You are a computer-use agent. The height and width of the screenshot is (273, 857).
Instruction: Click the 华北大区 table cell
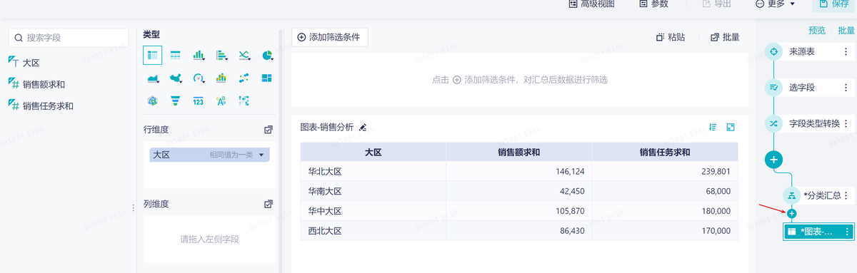(373, 171)
